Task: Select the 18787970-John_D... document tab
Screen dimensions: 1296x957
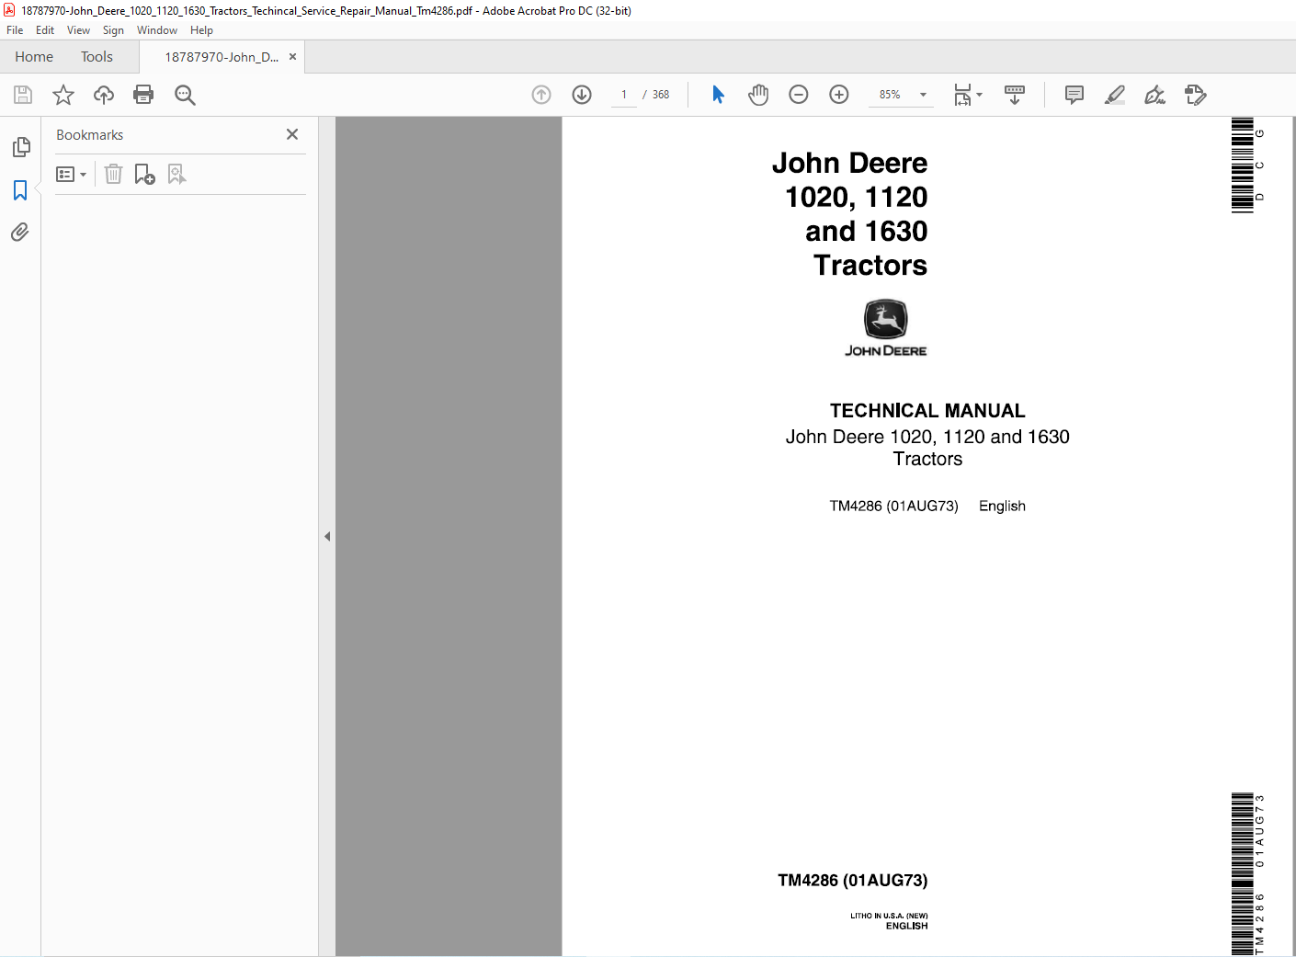Action: (222, 57)
